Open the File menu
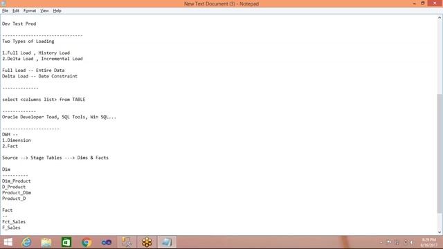Screen dimensions: 443x249 click(x=5, y=11)
